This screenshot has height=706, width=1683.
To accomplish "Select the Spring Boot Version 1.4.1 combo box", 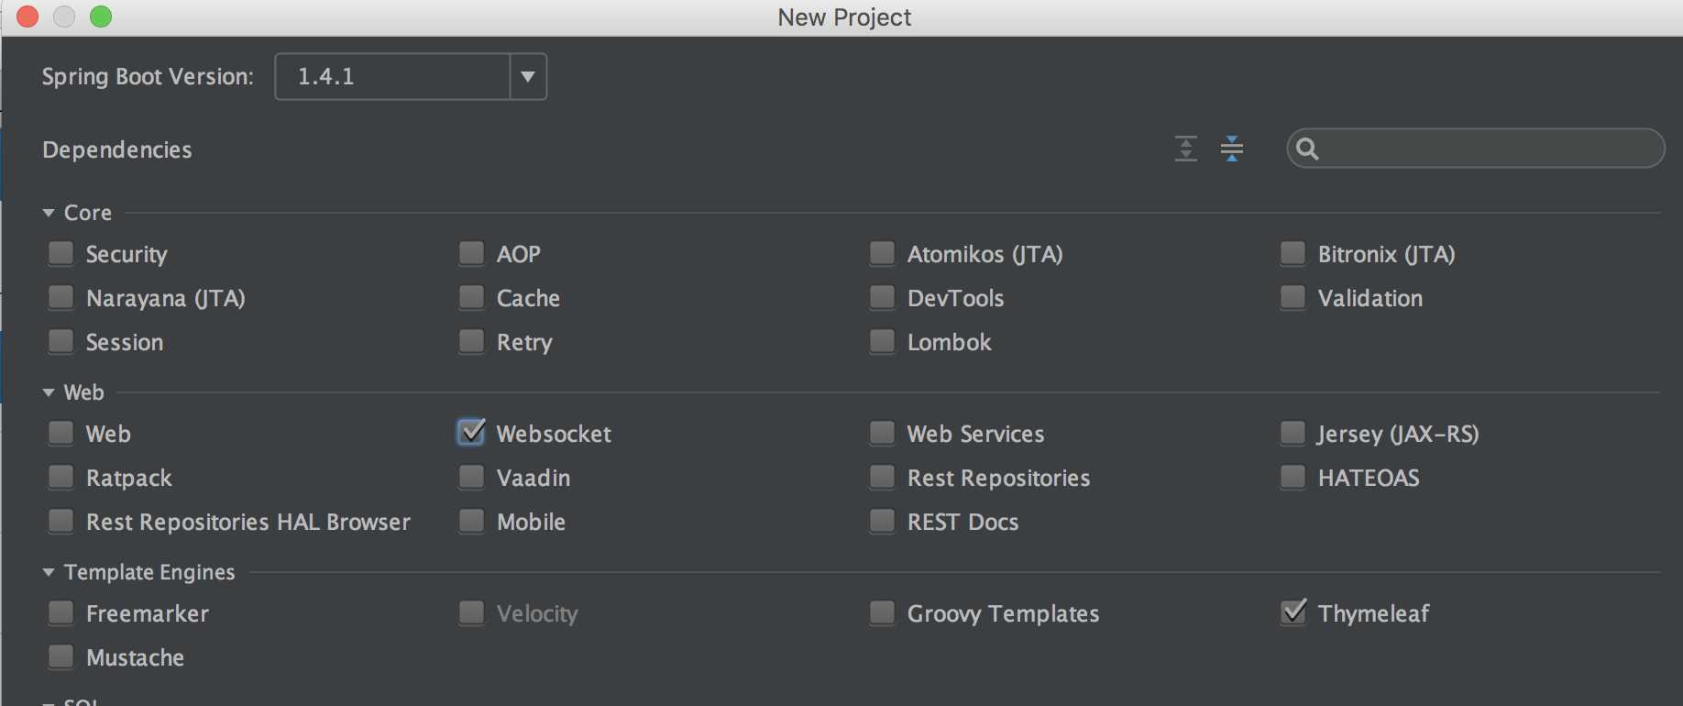I will [x=411, y=76].
